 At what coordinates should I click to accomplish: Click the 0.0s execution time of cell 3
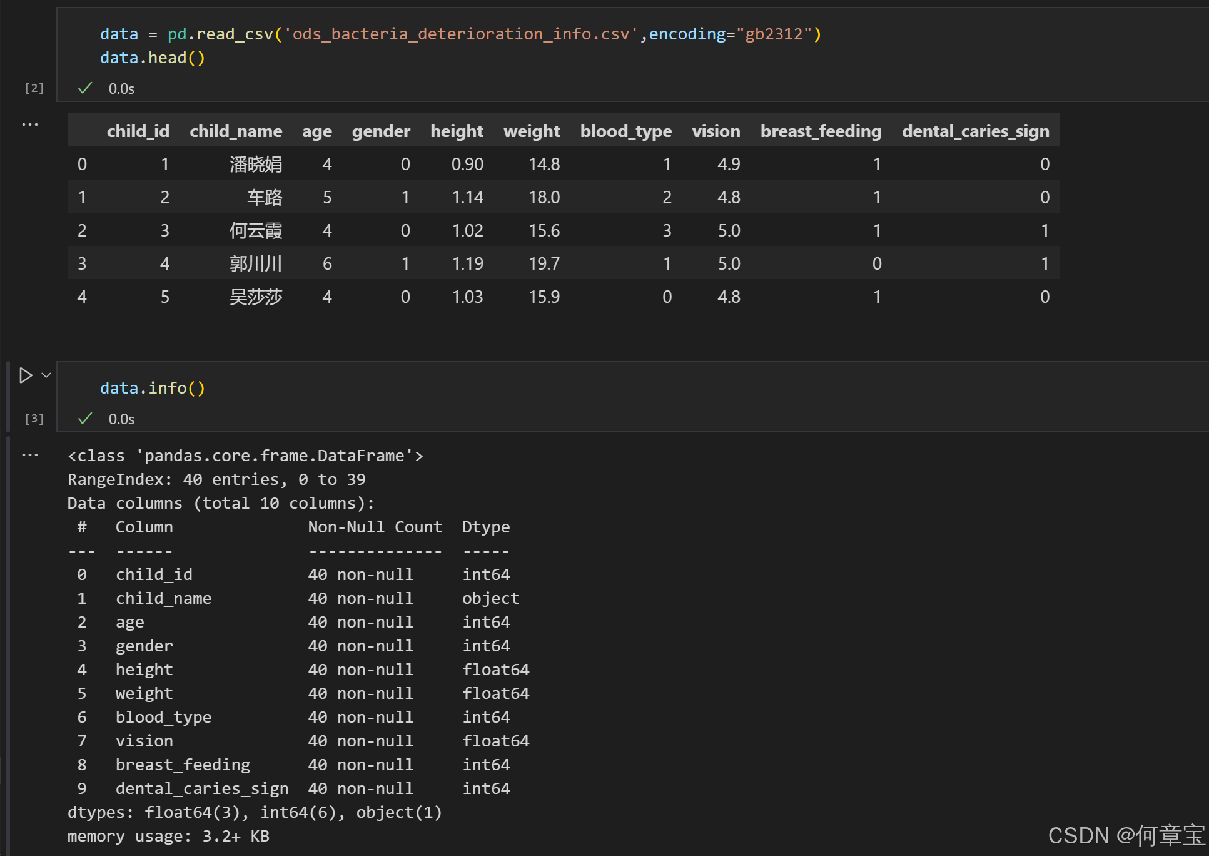[121, 419]
